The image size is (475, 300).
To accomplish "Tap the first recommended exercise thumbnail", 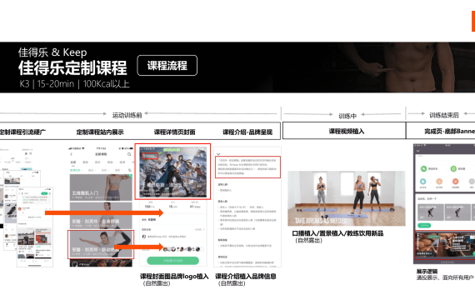I will pyautogui.click(x=430, y=212).
